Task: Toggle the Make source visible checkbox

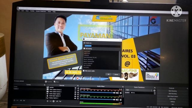Action: tap(84, 71)
